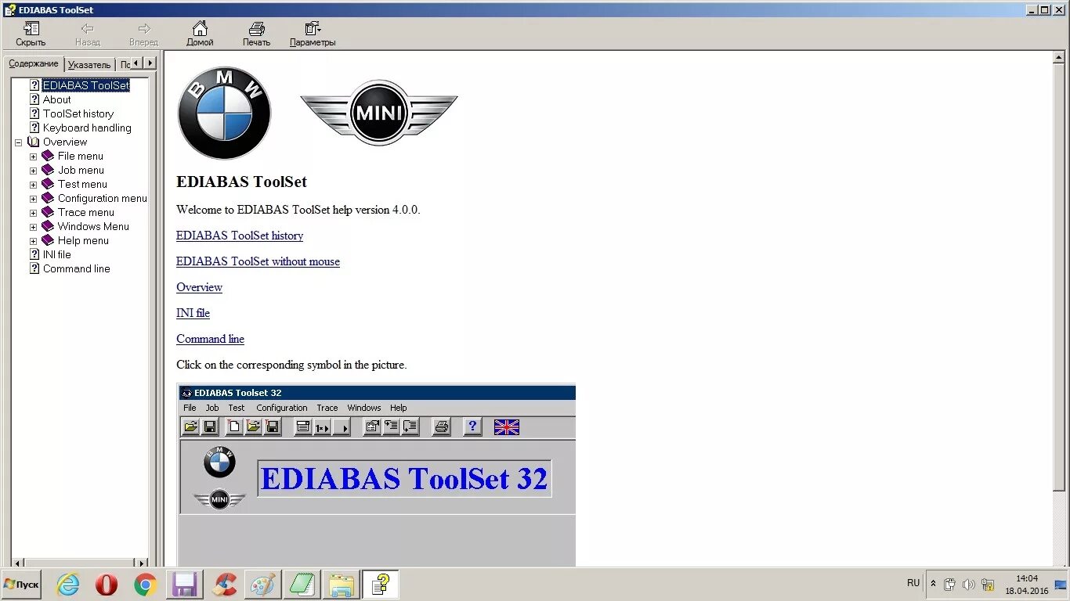Open the Параметры (options) toolbar button
The width and height of the screenshot is (1070, 601).
coord(313,34)
